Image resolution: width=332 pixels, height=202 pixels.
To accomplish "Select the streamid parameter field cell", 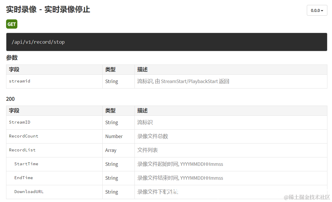I will pyautogui.click(x=54, y=81).
